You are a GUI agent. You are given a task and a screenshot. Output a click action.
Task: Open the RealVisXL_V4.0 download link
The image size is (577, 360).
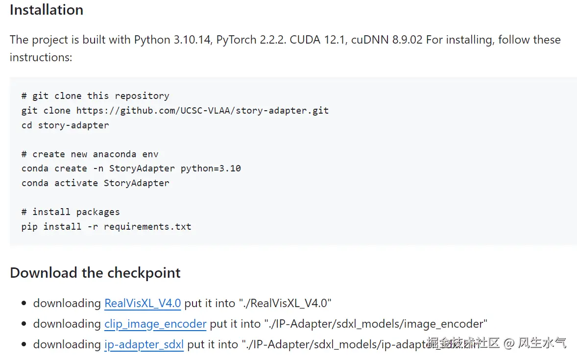point(143,303)
